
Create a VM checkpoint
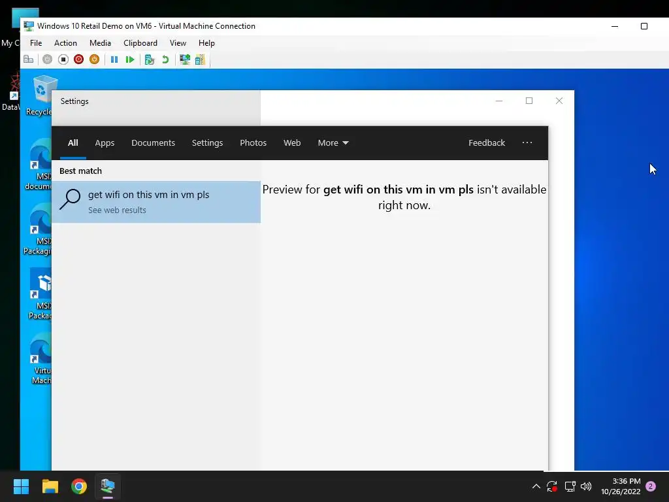[150, 59]
